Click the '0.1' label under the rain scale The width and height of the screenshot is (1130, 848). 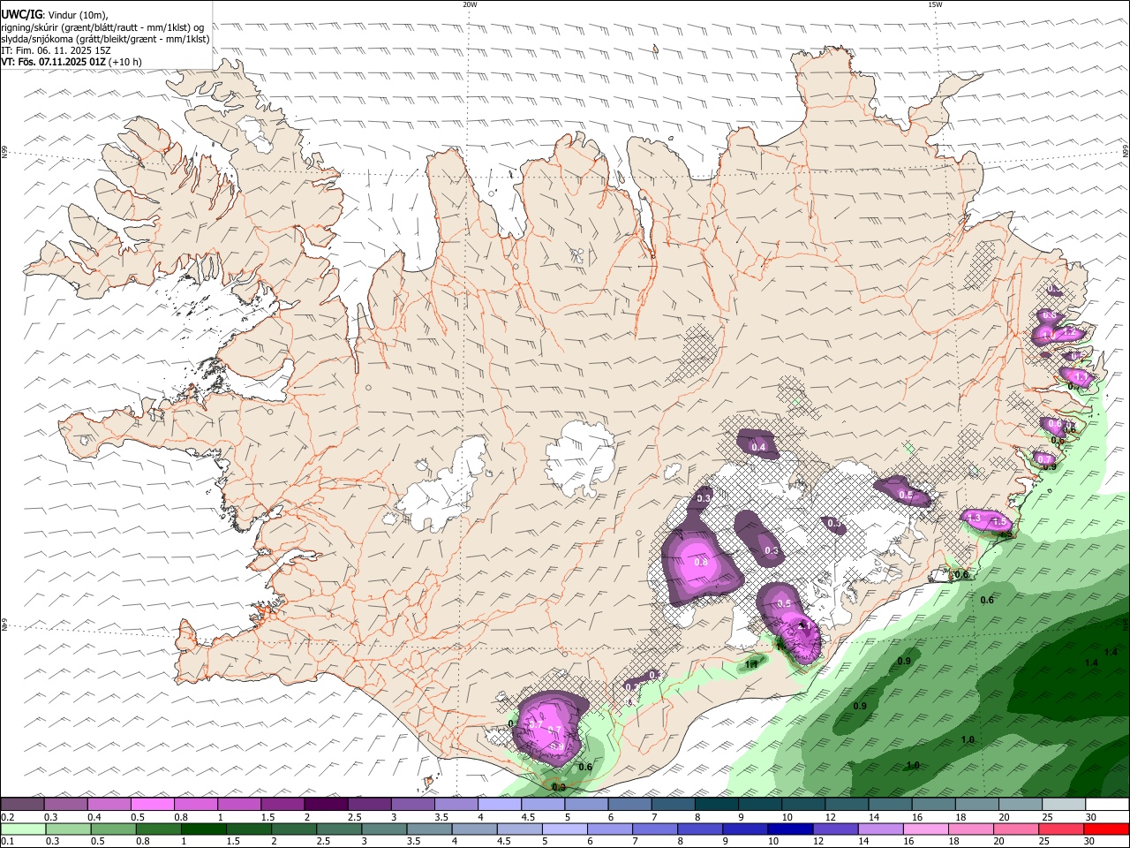point(8,841)
